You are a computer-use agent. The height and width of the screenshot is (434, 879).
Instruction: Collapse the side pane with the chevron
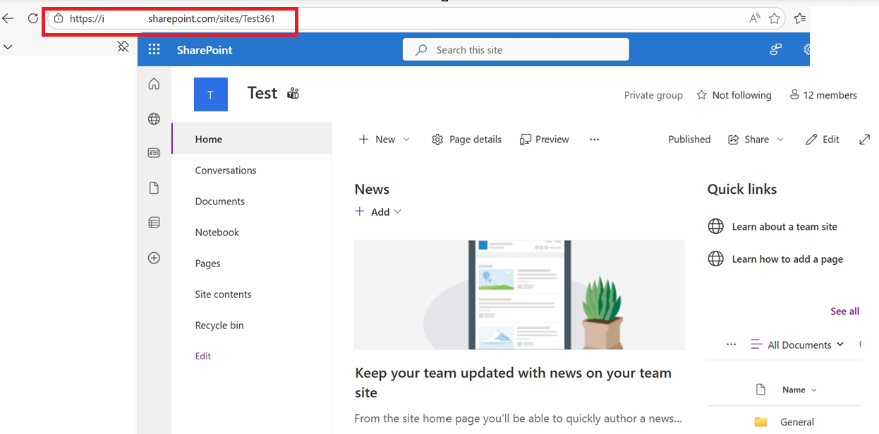click(8, 47)
